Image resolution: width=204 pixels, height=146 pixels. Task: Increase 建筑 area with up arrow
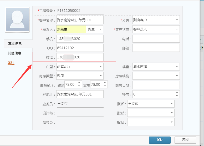click(x=80, y=83)
